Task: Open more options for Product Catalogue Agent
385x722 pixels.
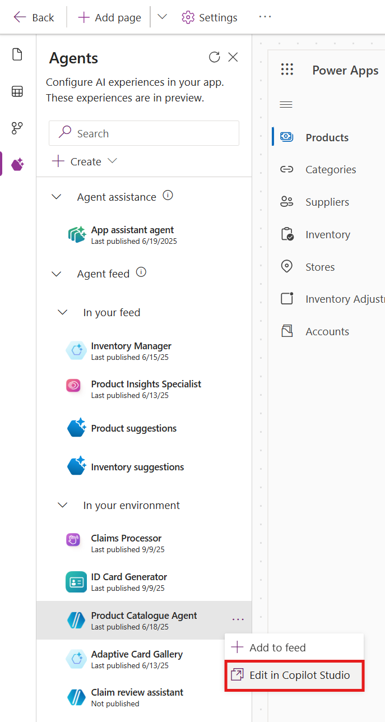Action: (x=238, y=619)
